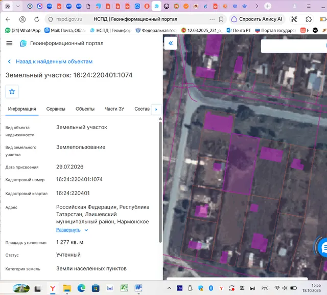Click the info panel vertical scrollbar
This screenshot has height=295, width=327.
tap(160, 182)
